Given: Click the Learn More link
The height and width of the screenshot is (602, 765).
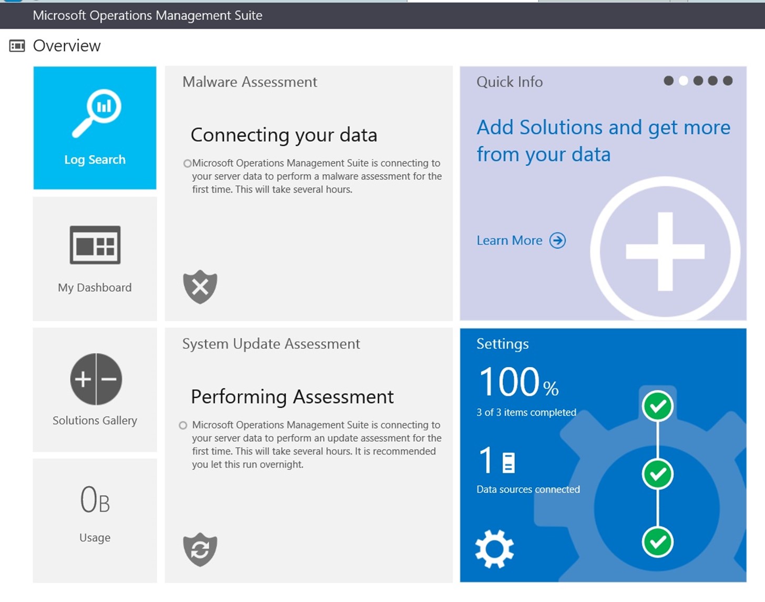Looking at the screenshot, I should point(509,240).
